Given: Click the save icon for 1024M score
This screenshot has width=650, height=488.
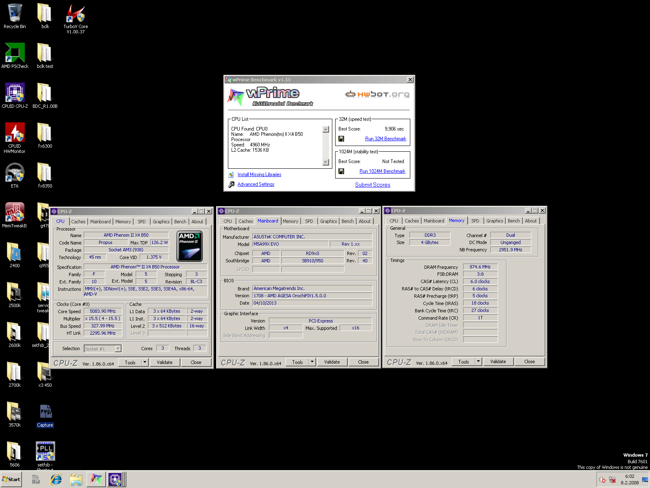Looking at the screenshot, I should pos(341,171).
